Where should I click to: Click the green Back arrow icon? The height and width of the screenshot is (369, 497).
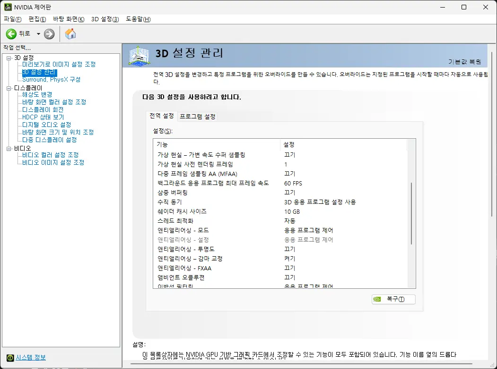[x=11, y=34]
